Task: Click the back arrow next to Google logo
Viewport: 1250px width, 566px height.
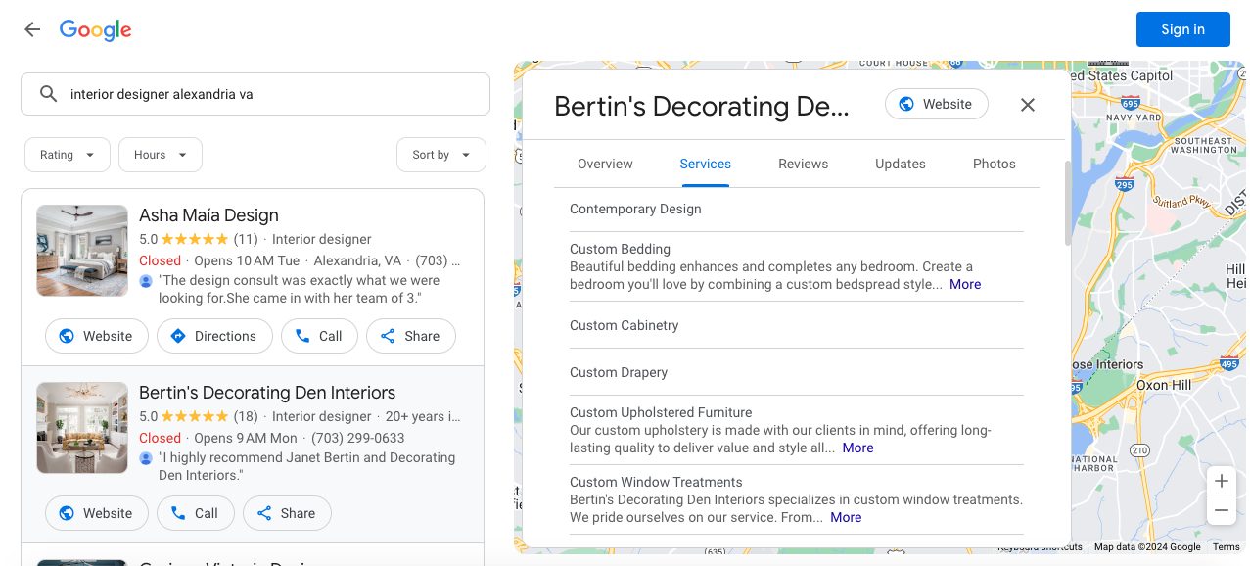Action: point(32,29)
